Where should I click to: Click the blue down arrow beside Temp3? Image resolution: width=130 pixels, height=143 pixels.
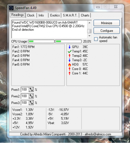coord(69,60)
